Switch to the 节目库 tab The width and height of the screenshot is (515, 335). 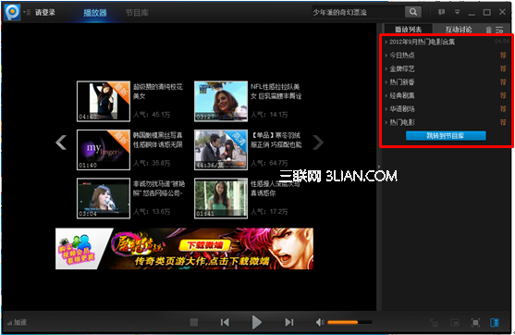tap(137, 13)
